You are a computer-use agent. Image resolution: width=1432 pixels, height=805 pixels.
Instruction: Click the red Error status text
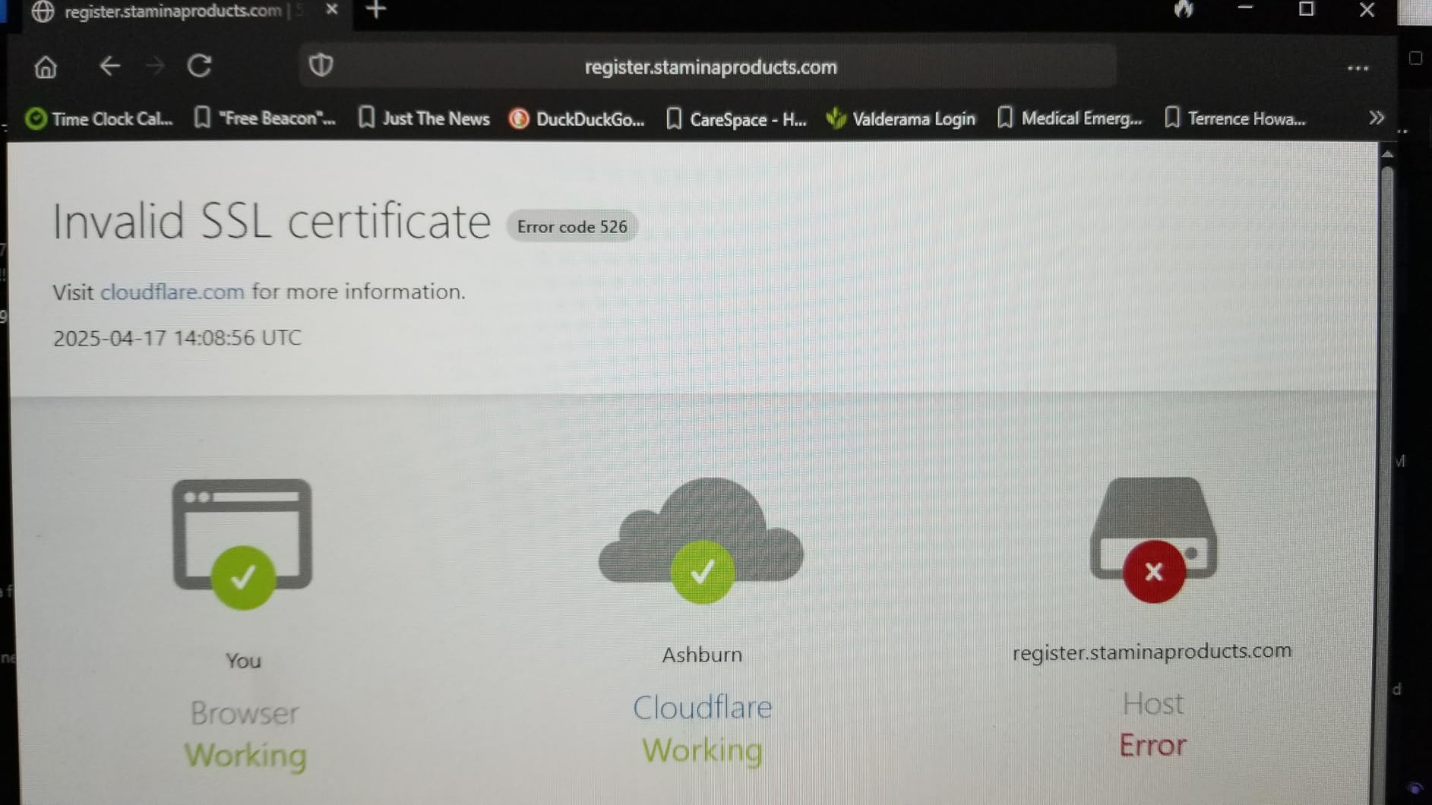(x=1152, y=746)
